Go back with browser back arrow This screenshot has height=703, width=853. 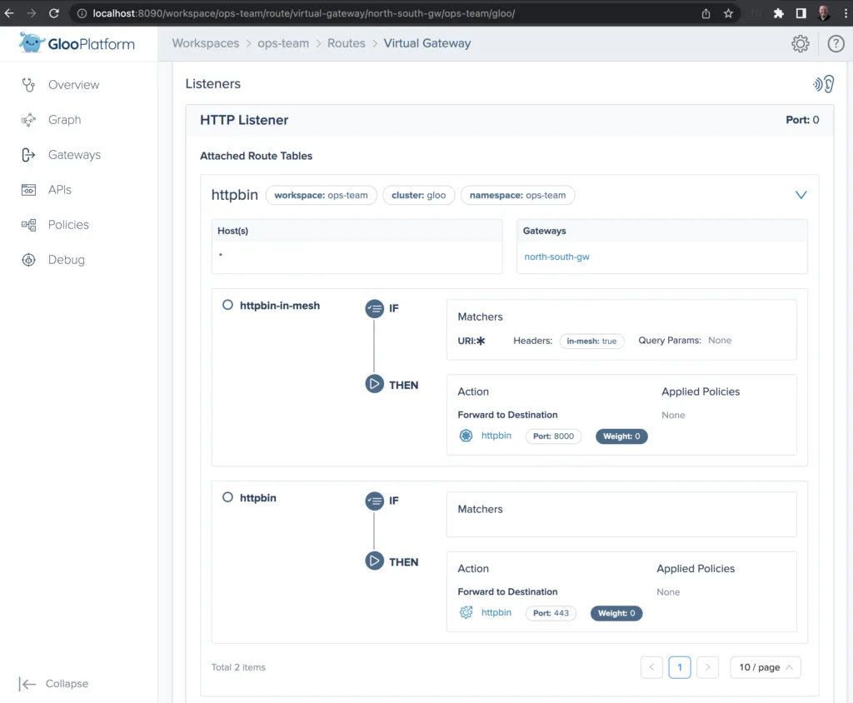tap(9, 13)
